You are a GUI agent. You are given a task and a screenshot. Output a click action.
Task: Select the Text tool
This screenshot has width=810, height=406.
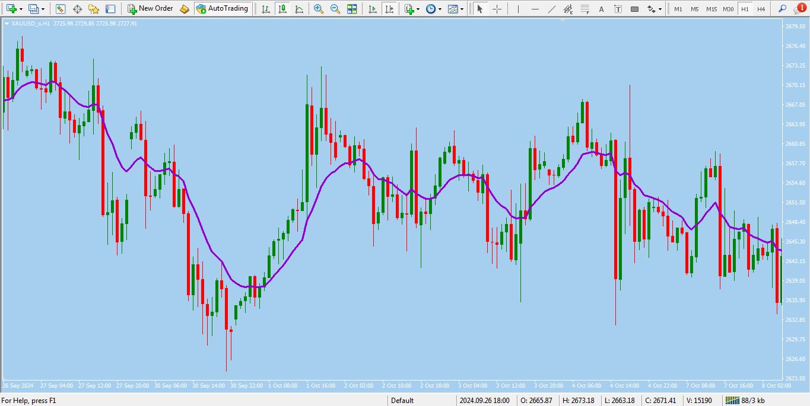[x=601, y=9]
